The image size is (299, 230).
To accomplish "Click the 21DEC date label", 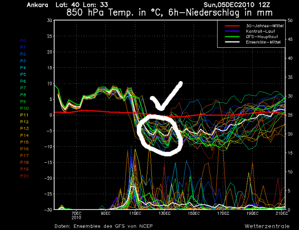I will click(x=279, y=214).
